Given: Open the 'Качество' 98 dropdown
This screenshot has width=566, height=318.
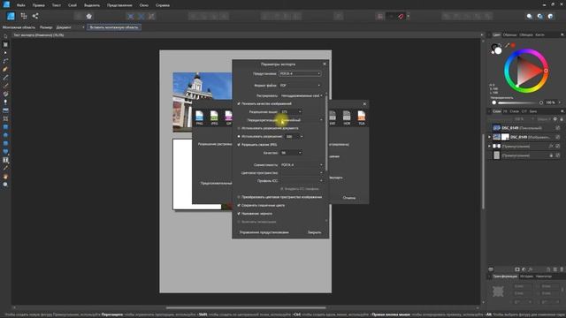Looking at the screenshot, I should (291, 153).
